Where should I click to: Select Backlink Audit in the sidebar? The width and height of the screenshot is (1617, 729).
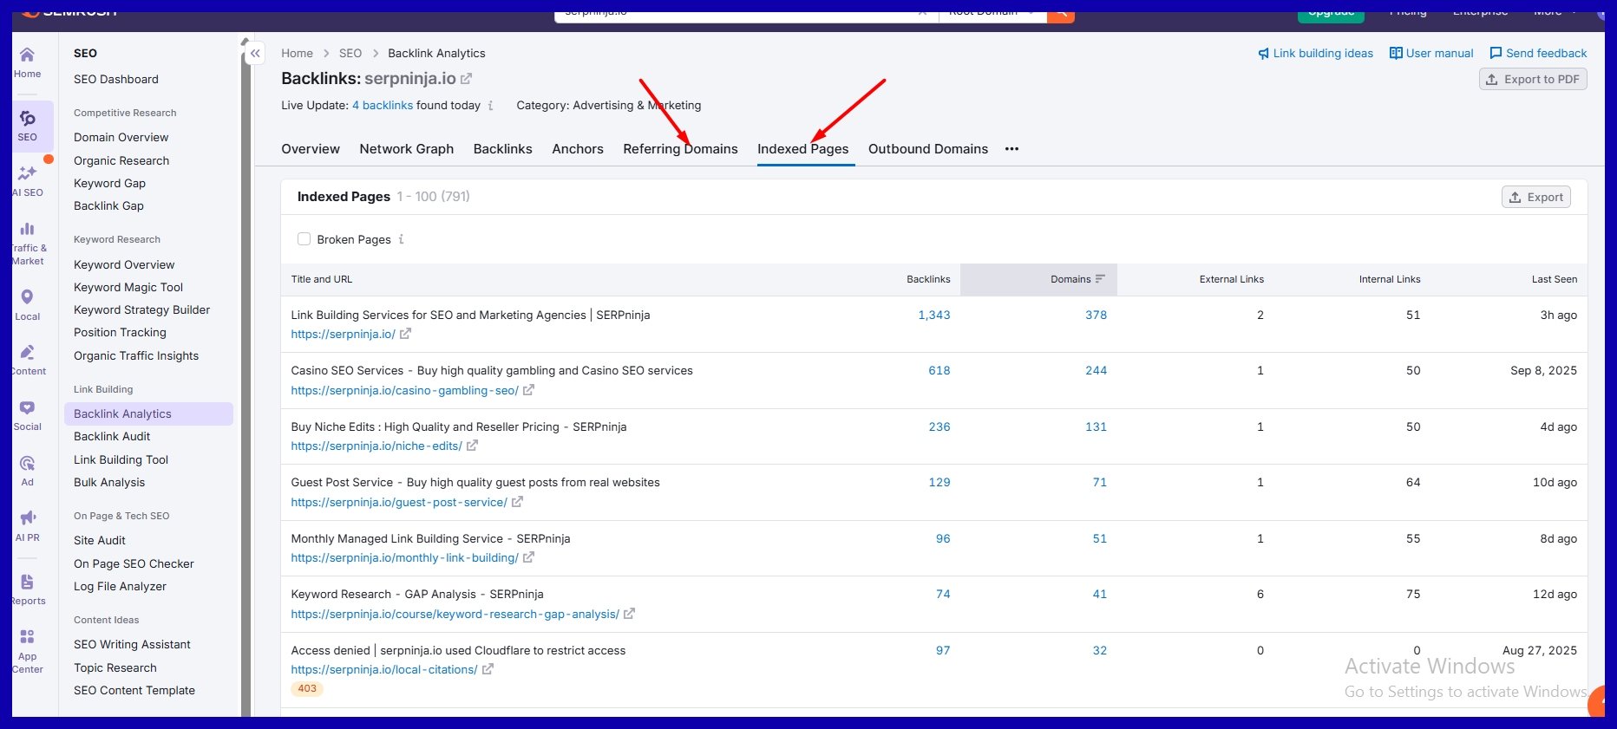(112, 437)
